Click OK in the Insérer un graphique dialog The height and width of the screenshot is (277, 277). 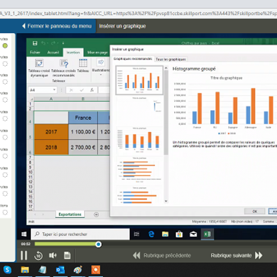click(254, 211)
